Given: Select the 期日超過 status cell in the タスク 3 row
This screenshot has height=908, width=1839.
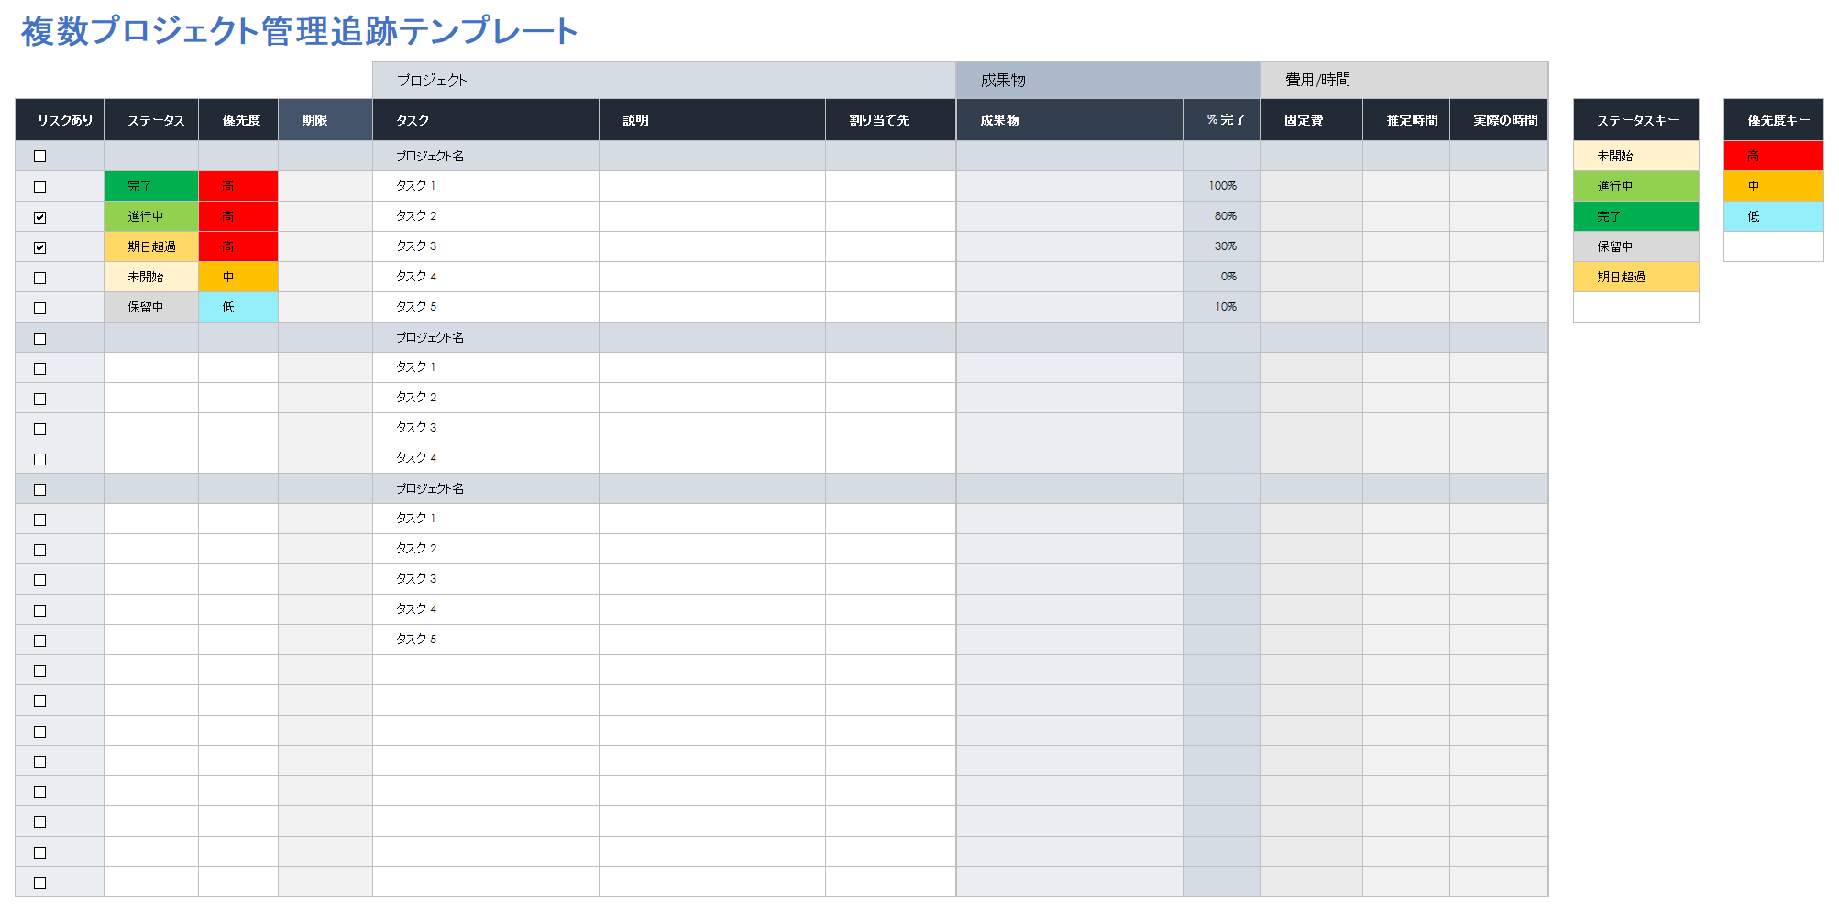Looking at the screenshot, I should [151, 246].
